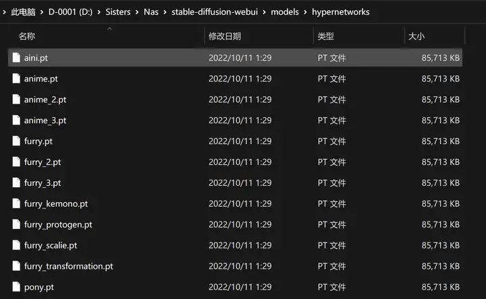
Task: Select the anime_2.pt file row
Action: (235, 99)
